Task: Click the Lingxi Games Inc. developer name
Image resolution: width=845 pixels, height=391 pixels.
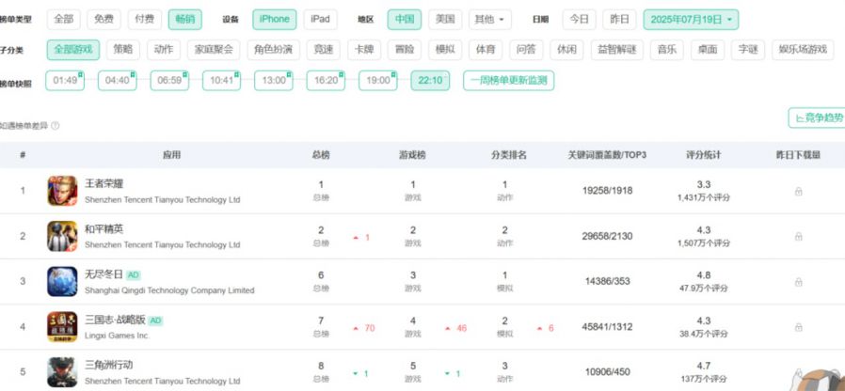Action: point(117,336)
